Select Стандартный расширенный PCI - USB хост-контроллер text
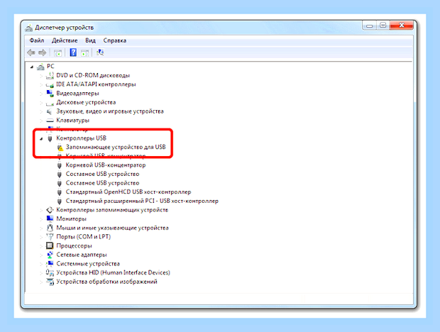This screenshot has width=440, height=332. [142, 201]
